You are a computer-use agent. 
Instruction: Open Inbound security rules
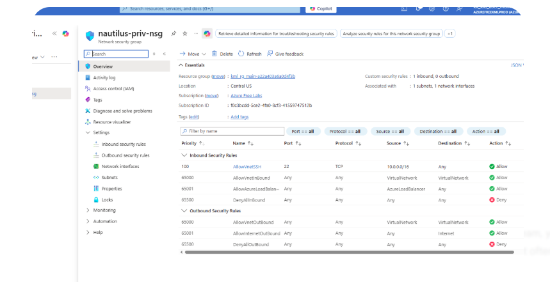click(124, 145)
